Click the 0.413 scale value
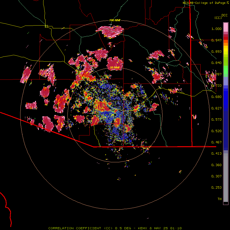The height and width of the screenshot is (230, 230). (216, 154)
